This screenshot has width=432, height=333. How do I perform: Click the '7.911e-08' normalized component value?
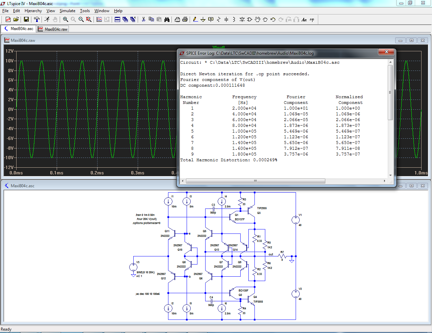(x=348, y=148)
